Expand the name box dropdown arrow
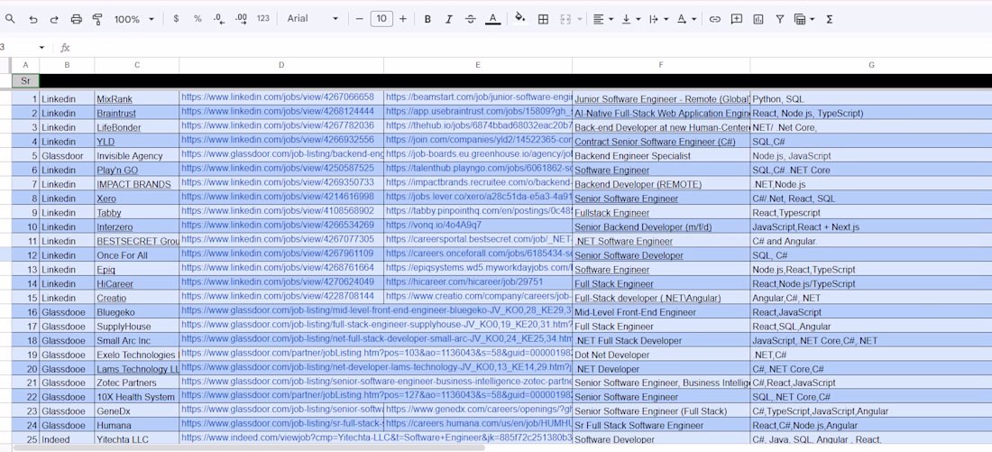The image size is (992, 452). click(41, 48)
